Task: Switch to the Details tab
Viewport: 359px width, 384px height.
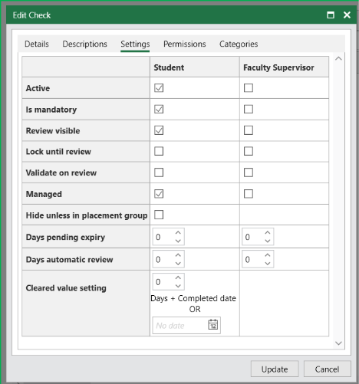Action: point(37,44)
